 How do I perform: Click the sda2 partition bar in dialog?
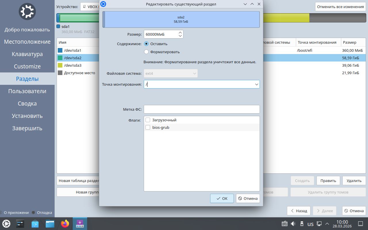[x=182, y=19]
